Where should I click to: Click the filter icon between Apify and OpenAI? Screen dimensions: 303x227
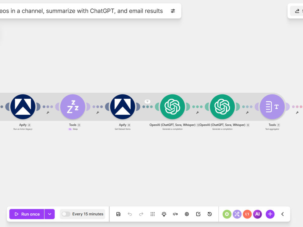(x=148, y=101)
